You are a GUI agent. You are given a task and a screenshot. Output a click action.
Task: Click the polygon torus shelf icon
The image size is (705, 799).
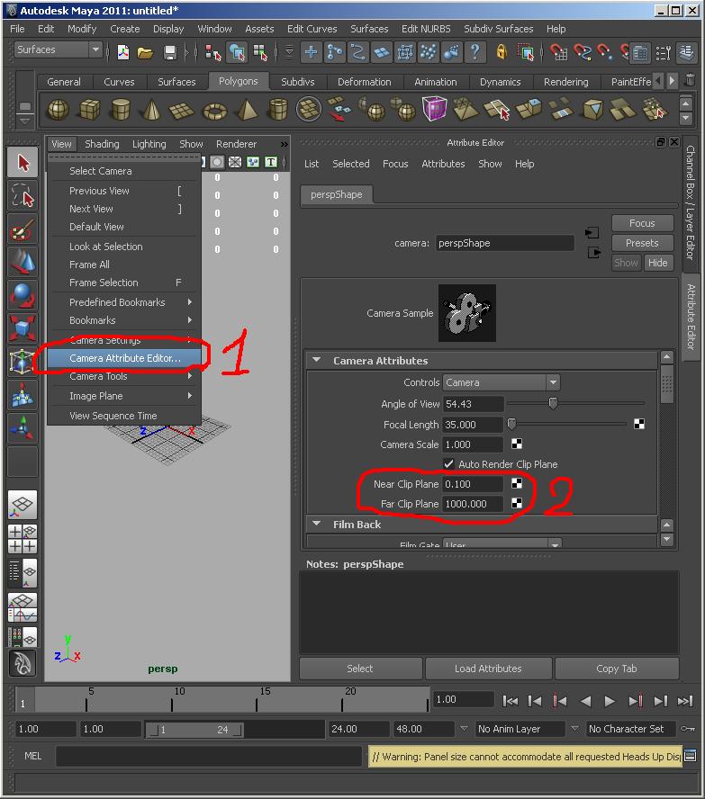215,110
